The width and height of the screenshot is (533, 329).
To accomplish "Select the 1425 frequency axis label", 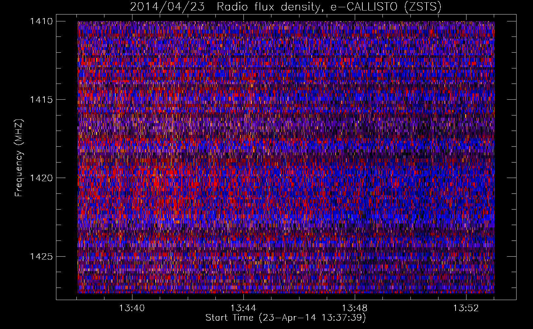I will coord(41,256).
